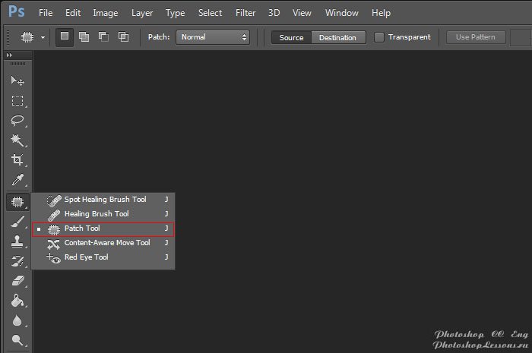Choose the Eyedropper tool
The image size is (532, 353).
coord(17,181)
